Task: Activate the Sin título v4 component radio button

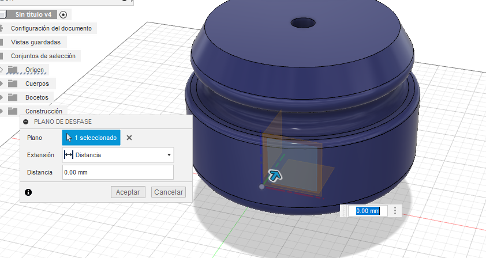Action: (x=63, y=14)
